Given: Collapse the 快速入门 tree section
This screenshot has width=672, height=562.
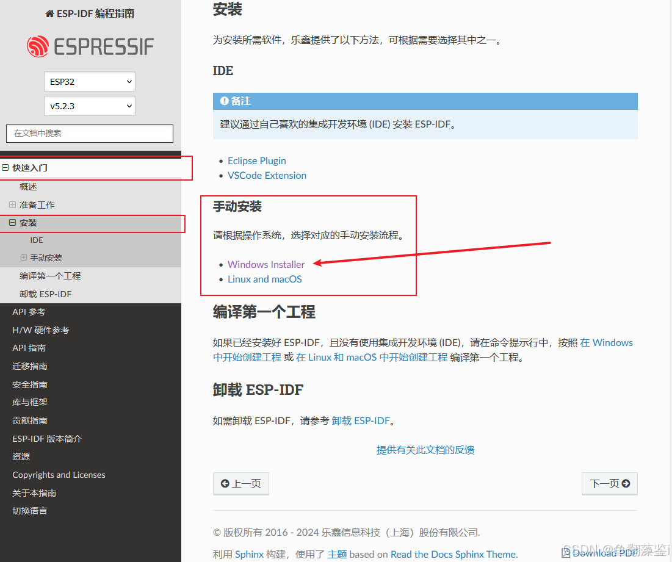Looking at the screenshot, I should pyautogui.click(x=5, y=167).
